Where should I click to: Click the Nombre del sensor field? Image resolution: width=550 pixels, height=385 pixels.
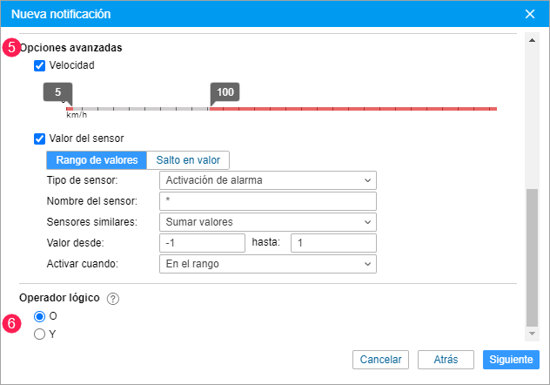(268, 201)
